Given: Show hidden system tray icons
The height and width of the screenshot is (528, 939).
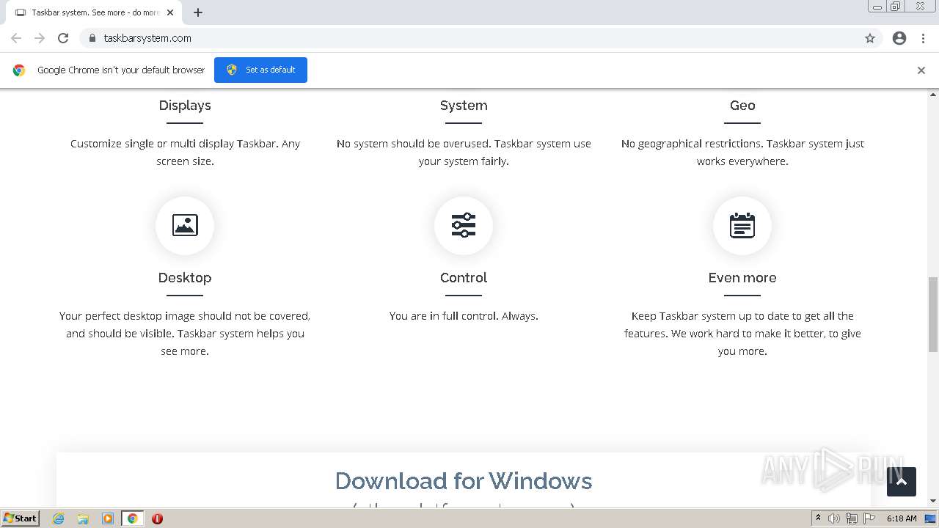Looking at the screenshot, I should pyautogui.click(x=818, y=518).
